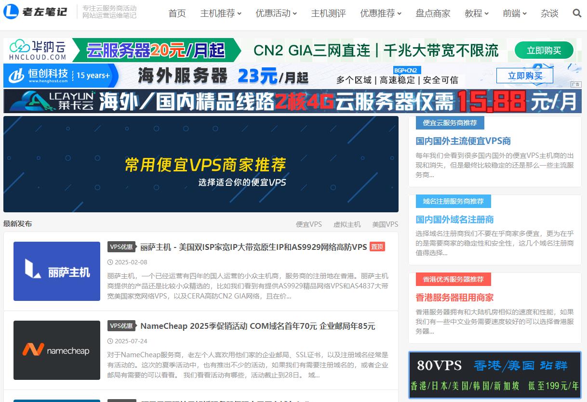Open 主机测评 in the top menu
587x402 pixels.
click(x=328, y=13)
